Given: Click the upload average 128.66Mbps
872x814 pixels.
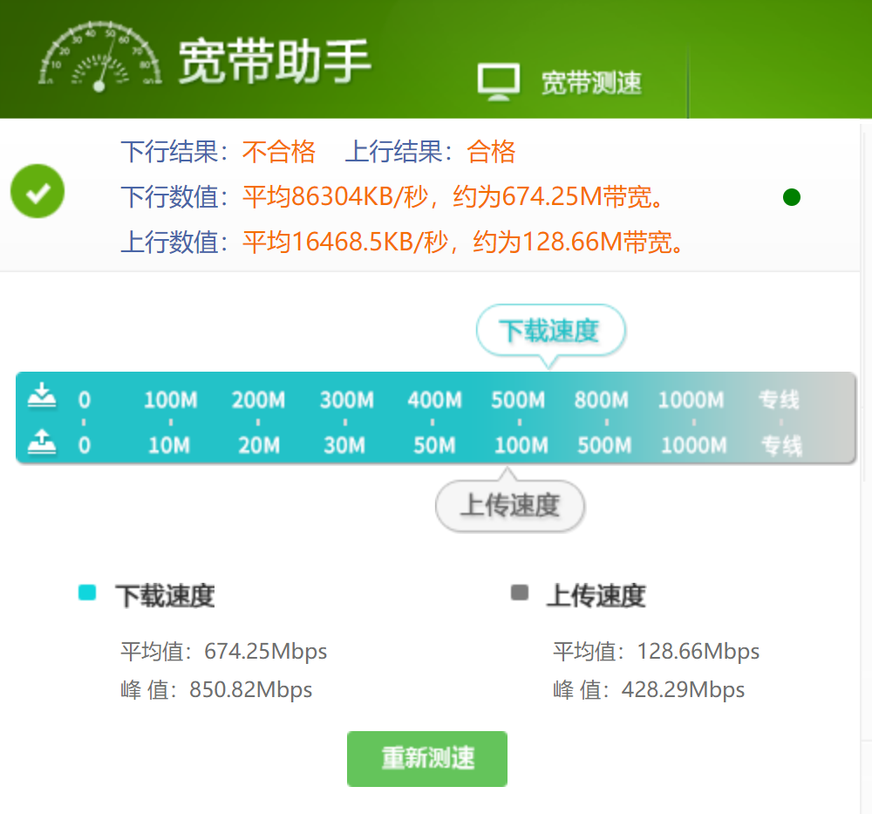Looking at the screenshot, I should click(698, 652).
